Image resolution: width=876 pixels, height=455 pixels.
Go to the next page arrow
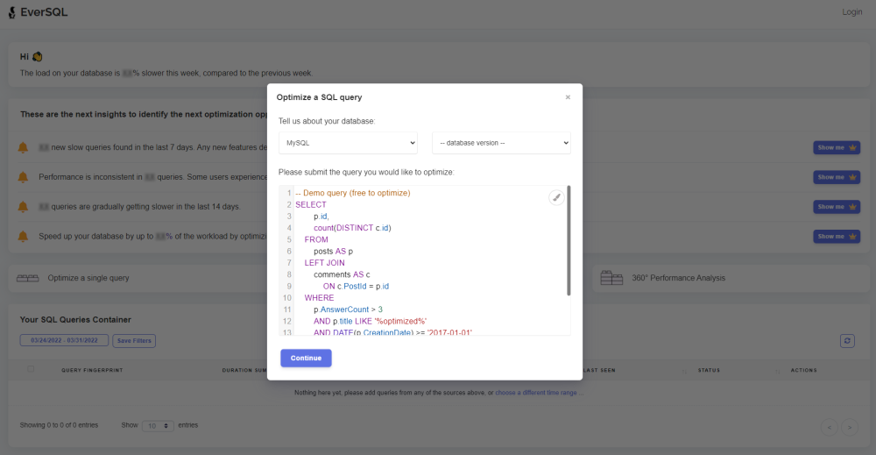click(x=850, y=427)
